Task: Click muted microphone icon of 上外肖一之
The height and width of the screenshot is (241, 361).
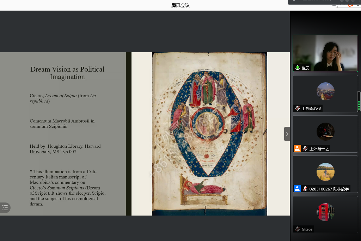Action: [305, 149]
